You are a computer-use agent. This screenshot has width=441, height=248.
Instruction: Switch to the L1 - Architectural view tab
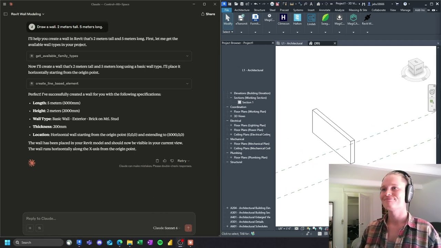click(291, 43)
